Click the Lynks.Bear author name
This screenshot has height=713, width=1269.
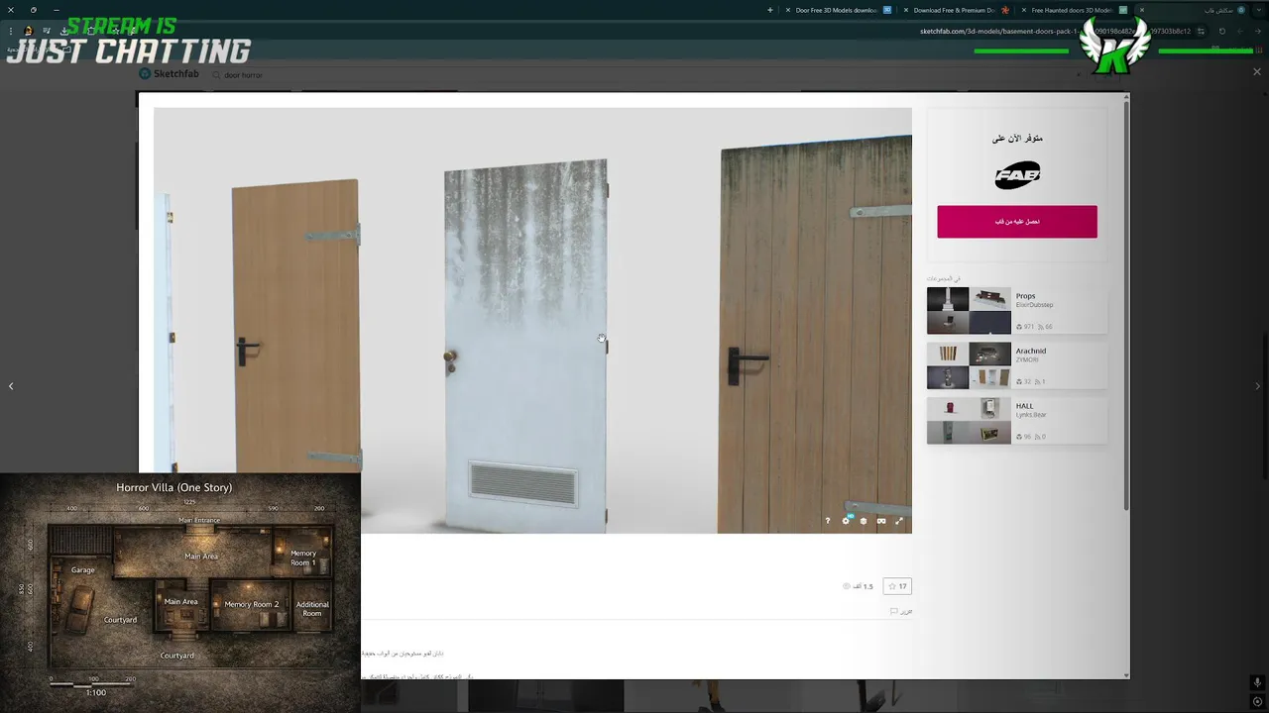(x=1031, y=415)
